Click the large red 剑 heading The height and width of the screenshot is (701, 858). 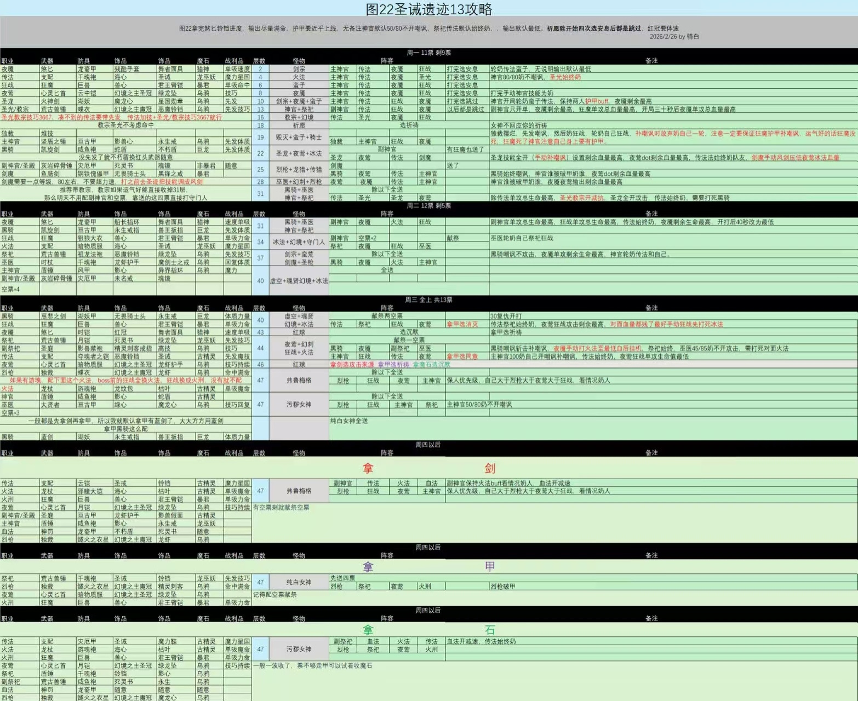[x=490, y=468]
